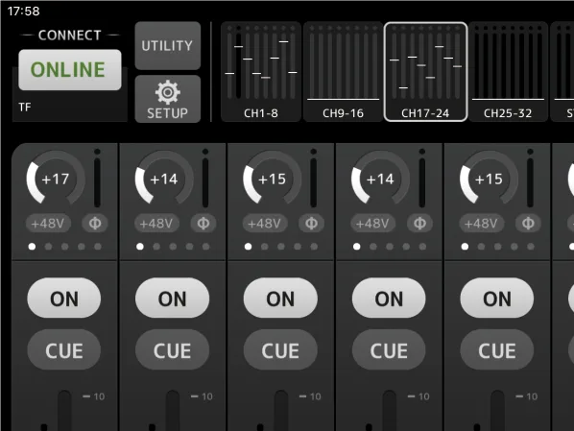Select first page dot on first channel strip
Viewport: 574px width, 431px height.
(x=32, y=247)
